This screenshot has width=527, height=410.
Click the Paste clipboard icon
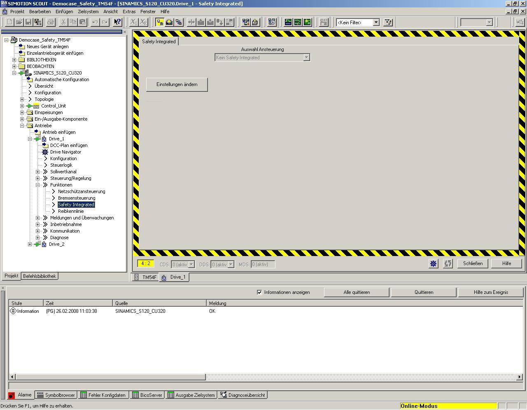tap(82, 22)
